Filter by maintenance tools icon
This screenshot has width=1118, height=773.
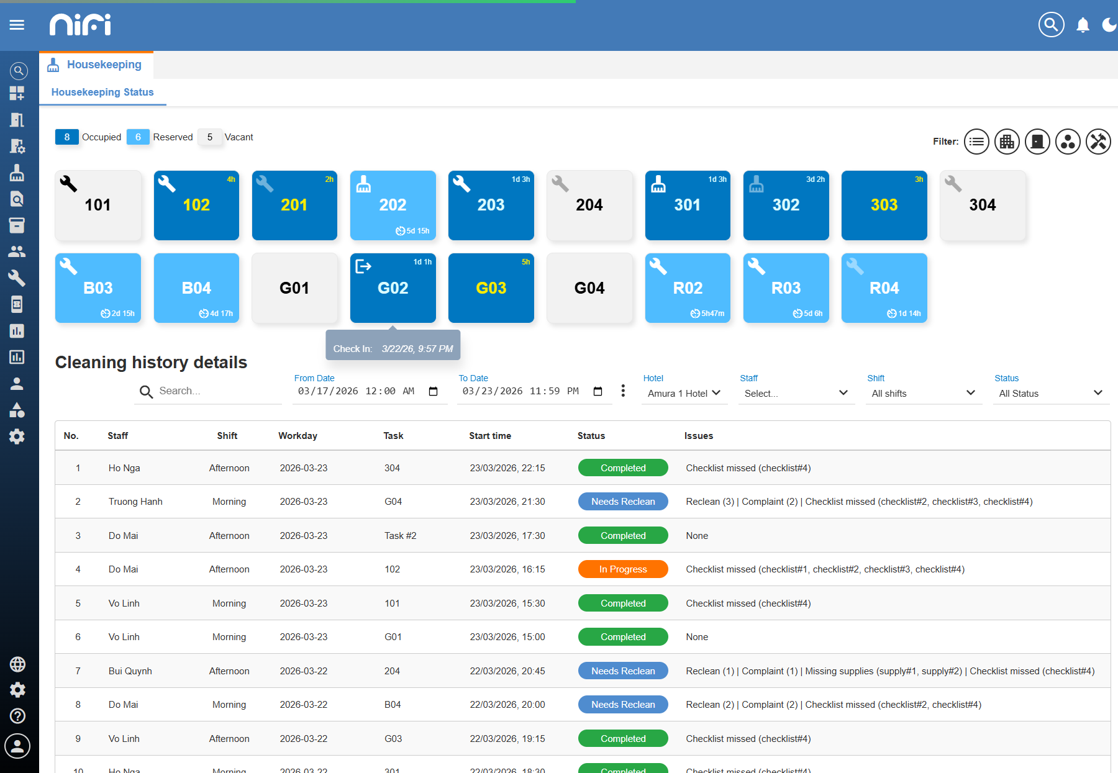[1098, 142]
